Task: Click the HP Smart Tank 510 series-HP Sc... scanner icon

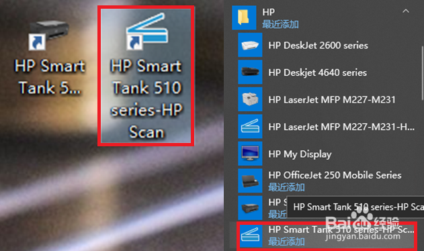Action: click(x=251, y=235)
